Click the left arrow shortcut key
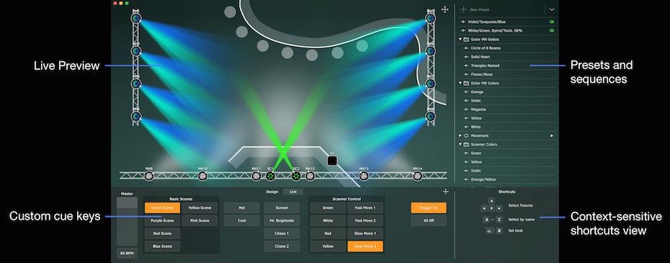 pos(483,208)
